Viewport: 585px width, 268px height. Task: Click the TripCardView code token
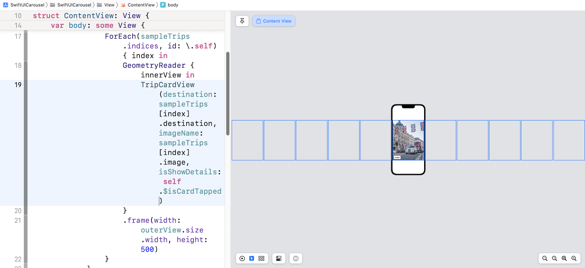tap(168, 85)
